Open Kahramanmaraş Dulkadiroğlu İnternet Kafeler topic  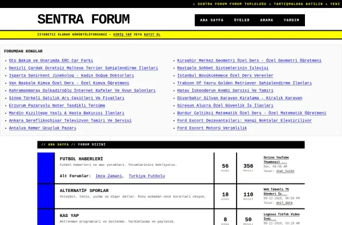82,91
